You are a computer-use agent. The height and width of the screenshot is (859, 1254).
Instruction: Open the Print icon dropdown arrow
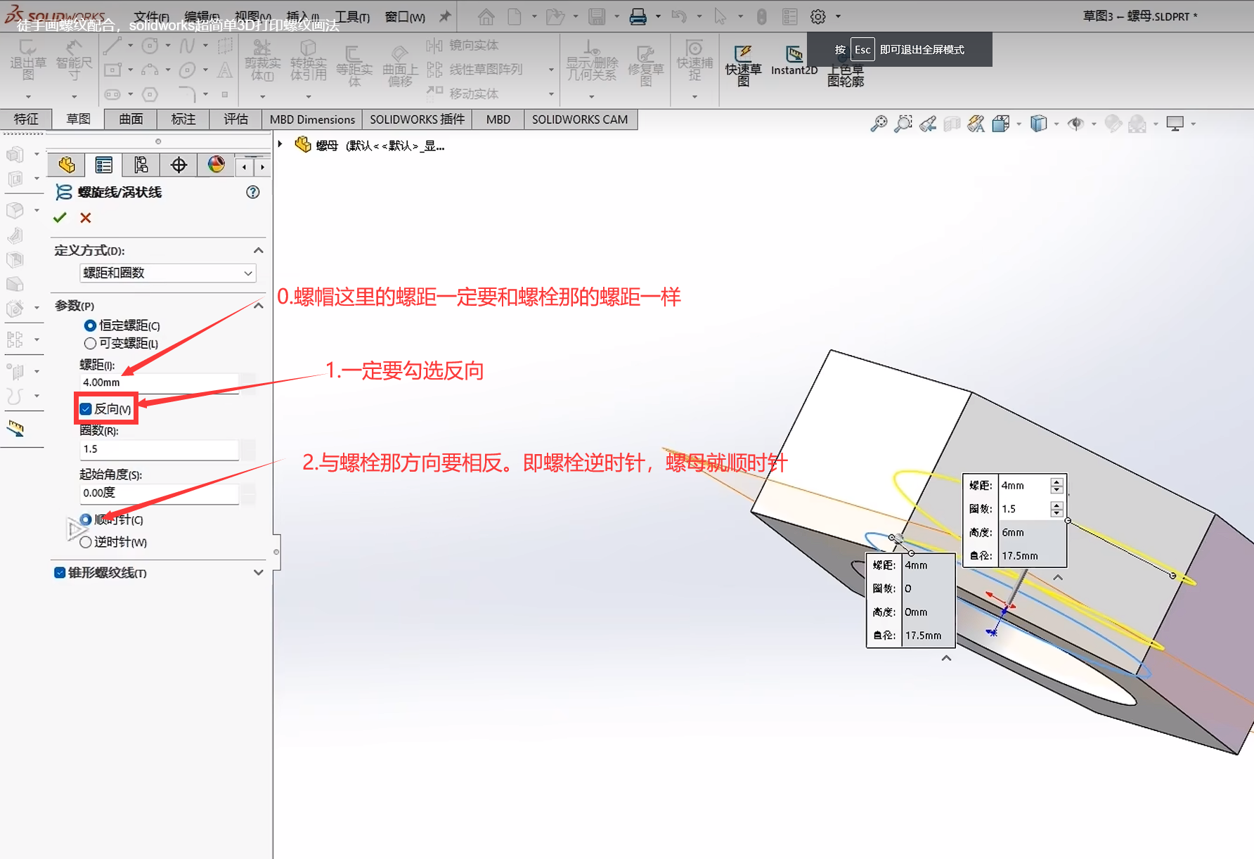point(658,16)
